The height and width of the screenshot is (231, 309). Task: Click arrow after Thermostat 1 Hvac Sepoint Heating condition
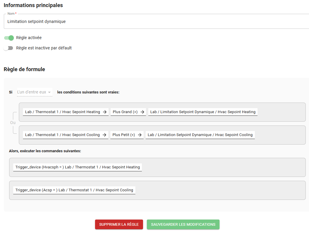coord(104,112)
